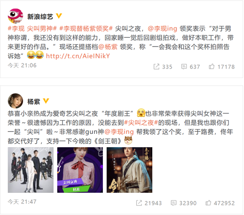This screenshot has width=244, height=215.
Task: Like 杨紫's post with 472952 likes
Action: click(x=208, y=203)
